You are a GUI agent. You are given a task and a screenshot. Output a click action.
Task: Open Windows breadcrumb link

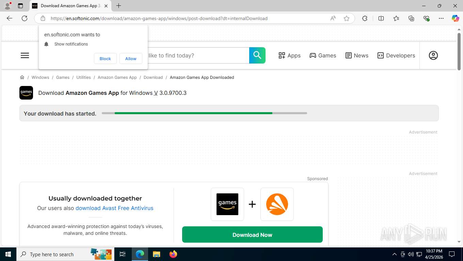(40, 77)
